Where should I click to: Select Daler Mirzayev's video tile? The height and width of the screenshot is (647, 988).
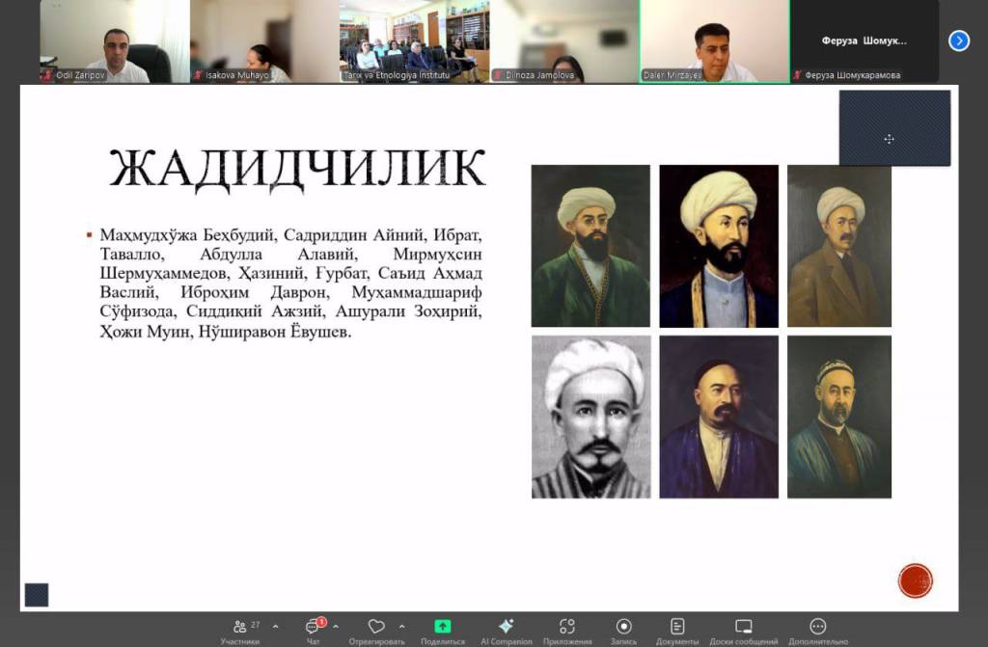pos(714,41)
